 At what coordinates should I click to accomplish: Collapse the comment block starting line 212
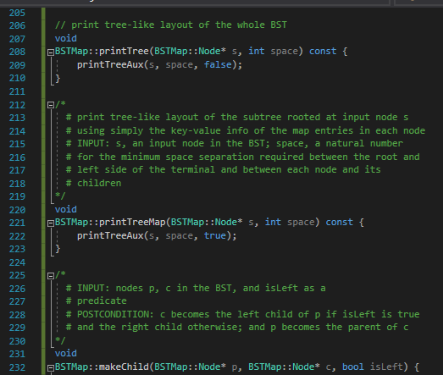click(51, 105)
